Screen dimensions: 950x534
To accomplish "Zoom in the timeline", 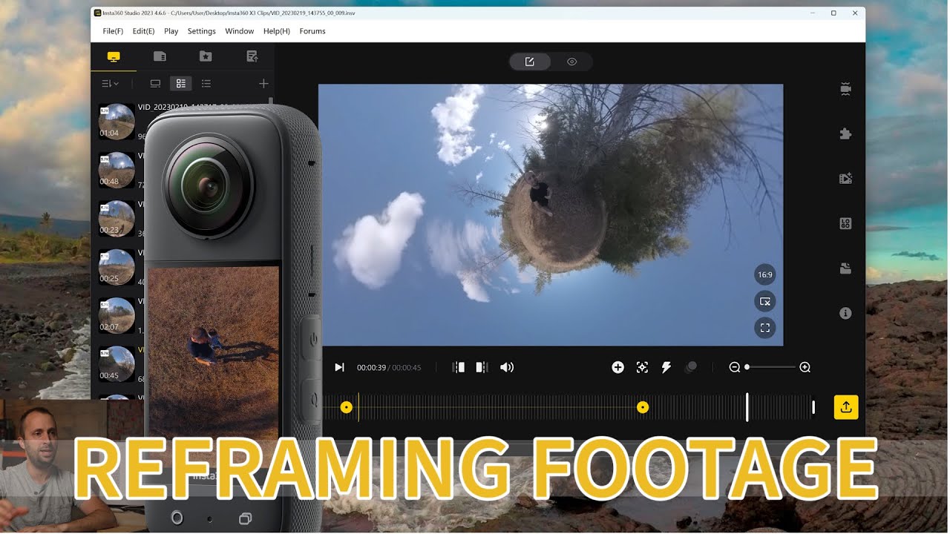I will (x=805, y=367).
